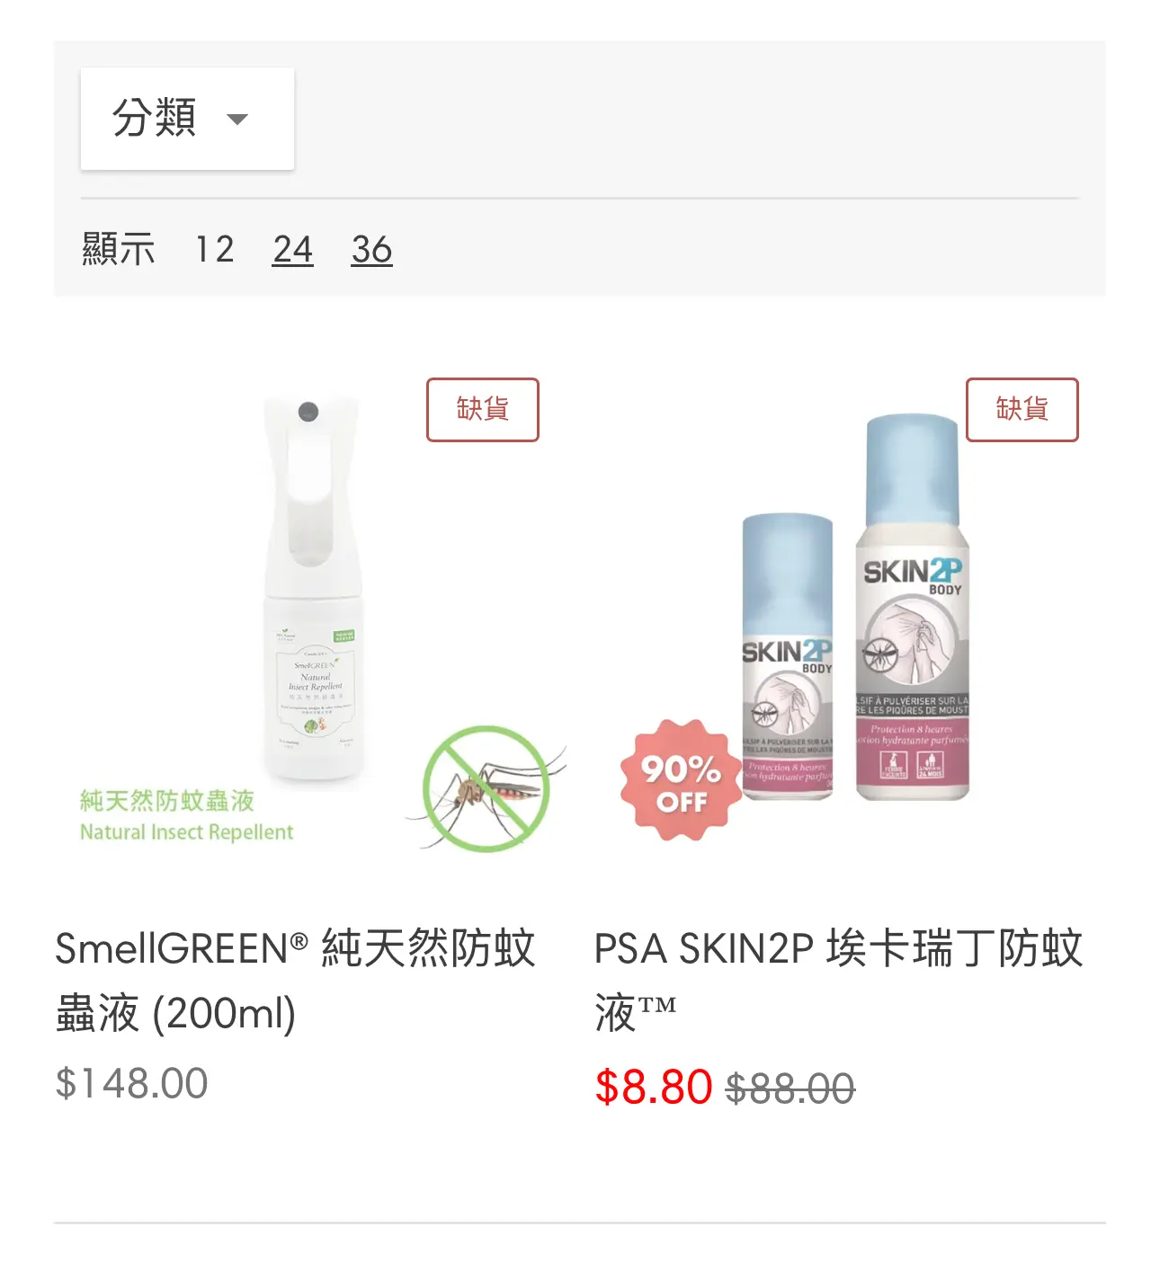Click the 顯示 display label
The width and height of the screenshot is (1160, 1262).
point(119,249)
